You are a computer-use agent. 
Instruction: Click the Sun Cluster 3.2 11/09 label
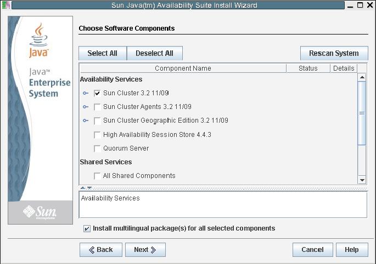click(x=136, y=93)
